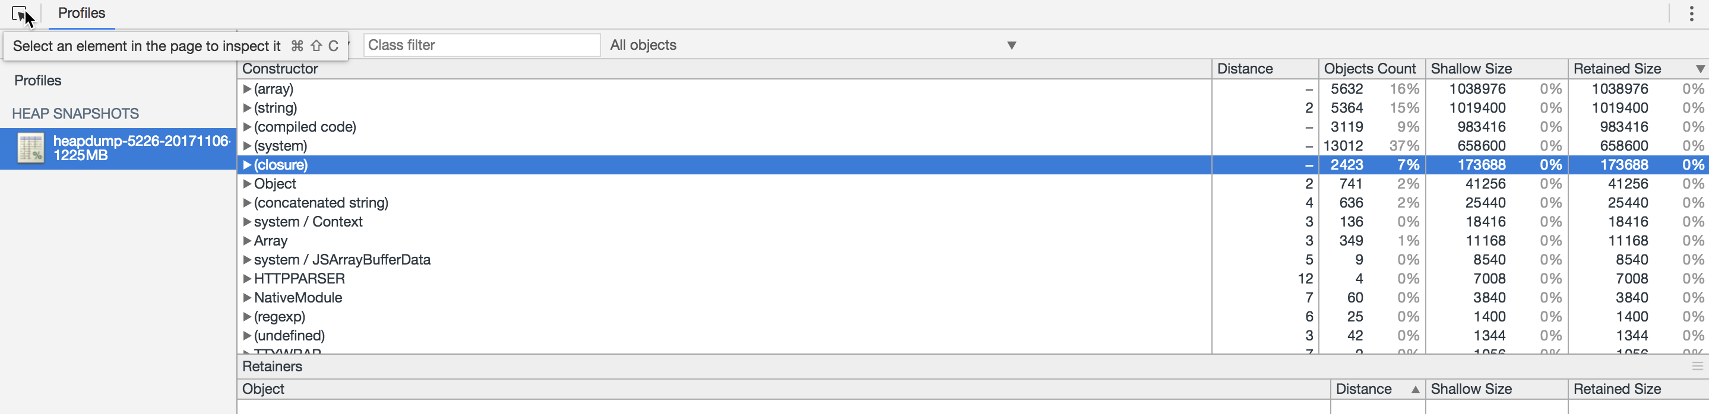The height and width of the screenshot is (414, 1709).
Task: Open the DevTools three-dot menu
Action: pyautogui.click(x=1691, y=14)
